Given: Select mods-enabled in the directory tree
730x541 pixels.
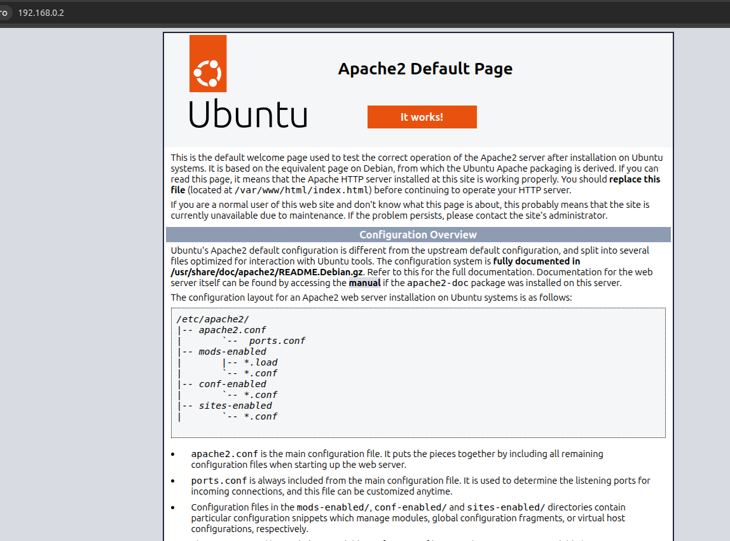Looking at the screenshot, I should point(232,352).
